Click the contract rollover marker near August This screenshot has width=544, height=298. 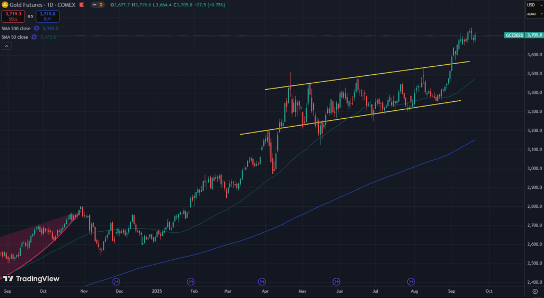(411, 281)
